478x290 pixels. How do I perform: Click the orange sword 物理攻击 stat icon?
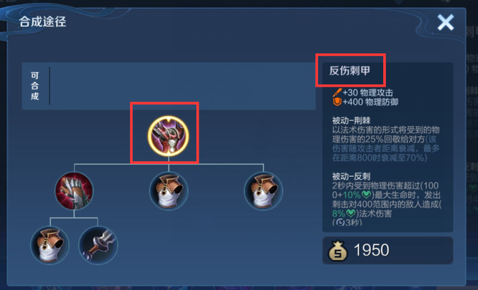[337, 92]
